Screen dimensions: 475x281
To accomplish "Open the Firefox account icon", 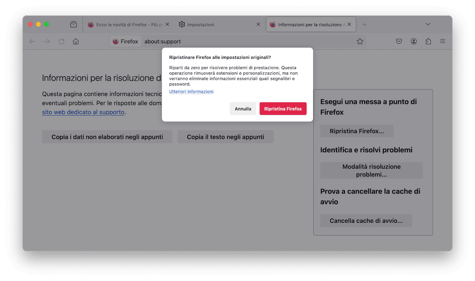I will [x=414, y=41].
